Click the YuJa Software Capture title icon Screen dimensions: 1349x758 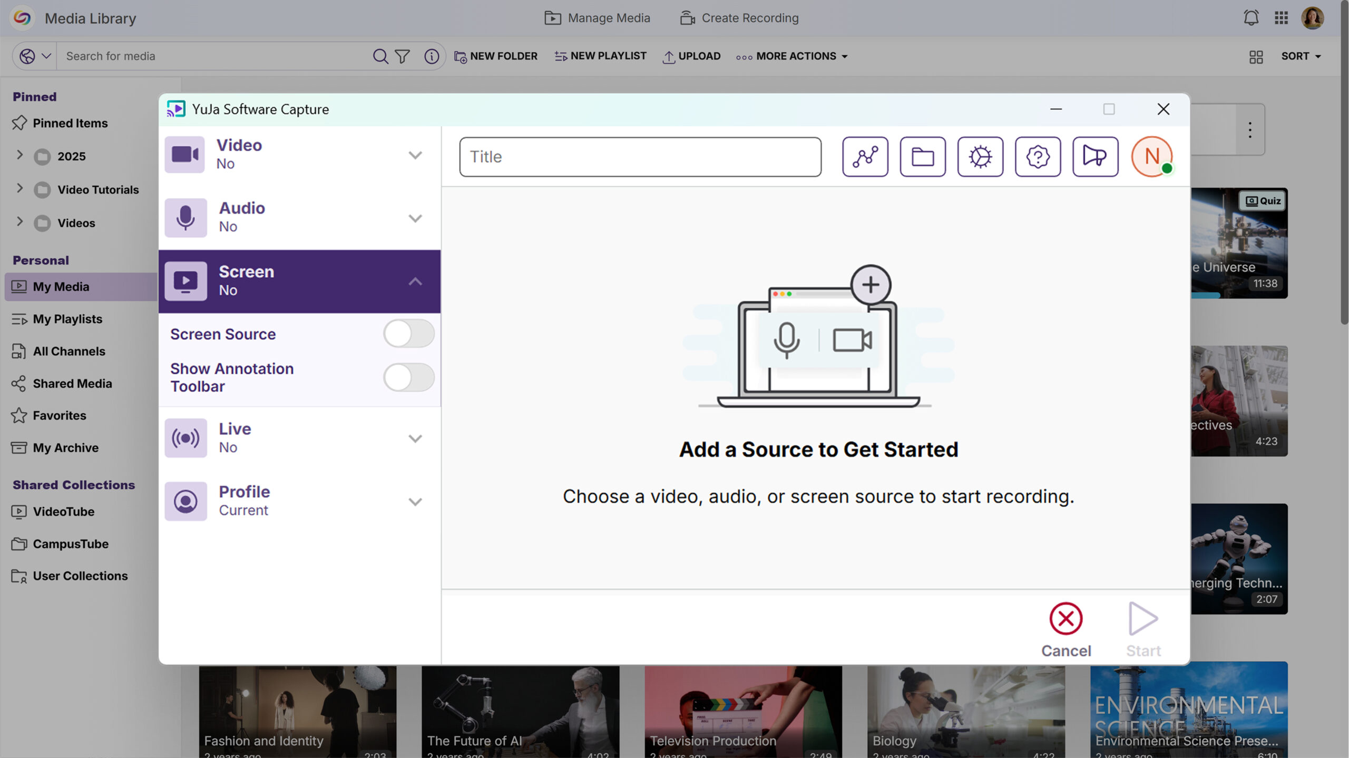point(176,109)
